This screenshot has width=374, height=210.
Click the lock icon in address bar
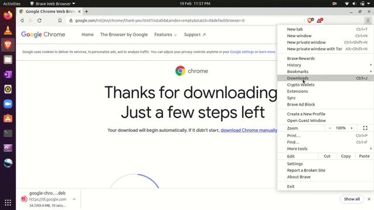[71, 20]
